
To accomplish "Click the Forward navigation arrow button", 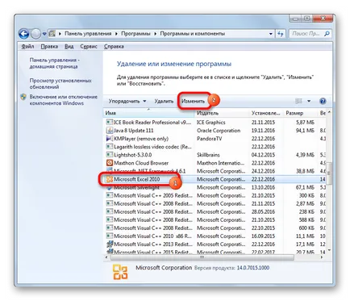I will [x=35, y=34].
